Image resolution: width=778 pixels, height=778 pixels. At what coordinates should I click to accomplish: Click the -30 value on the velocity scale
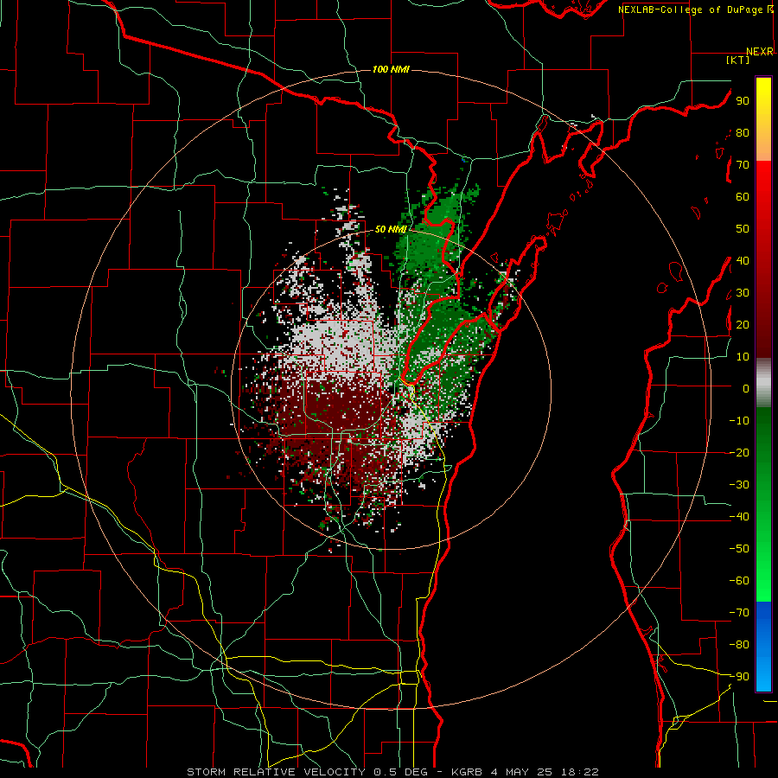coord(739,485)
